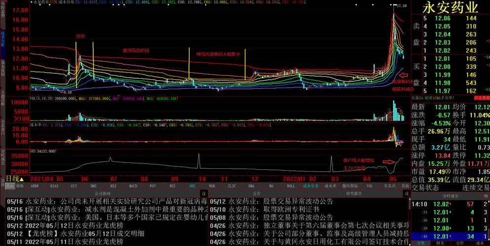Open the 日线 period dropdown

pos(15,179)
